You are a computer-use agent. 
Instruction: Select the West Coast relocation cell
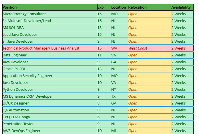150,48
